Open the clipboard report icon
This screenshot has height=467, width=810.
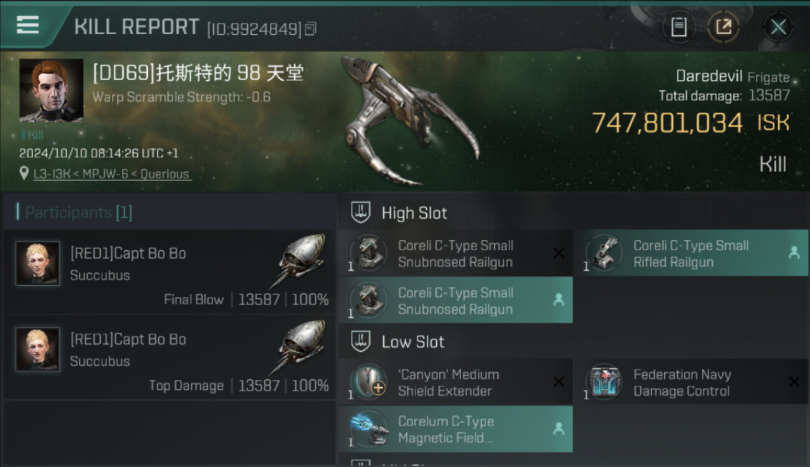679,27
